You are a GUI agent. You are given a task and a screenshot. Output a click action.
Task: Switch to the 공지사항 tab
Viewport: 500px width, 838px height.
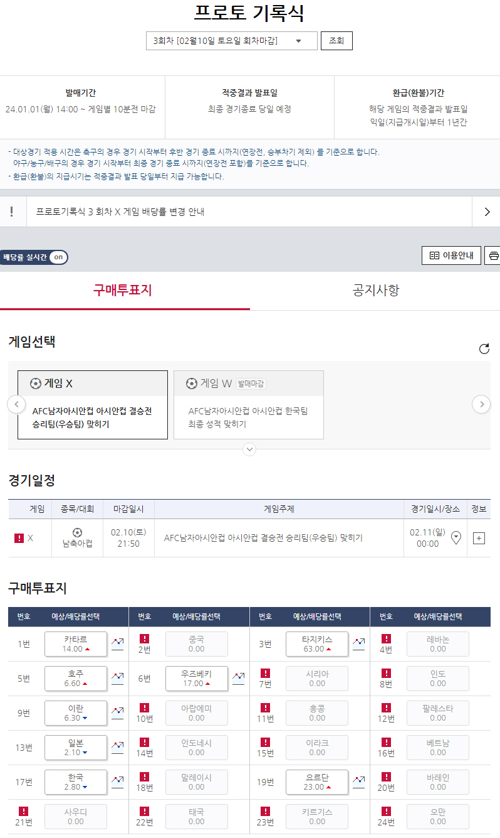(x=375, y=290)
